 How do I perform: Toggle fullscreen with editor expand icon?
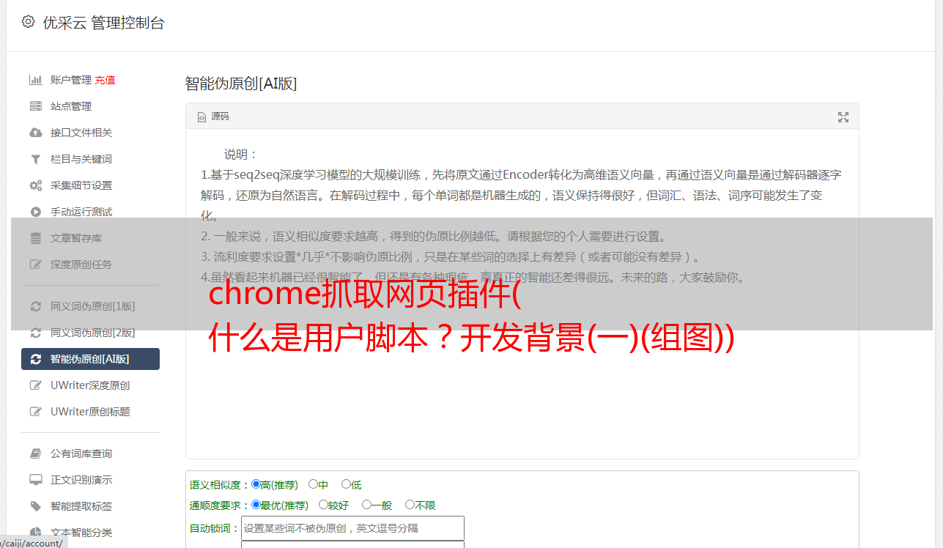point(843,117)
